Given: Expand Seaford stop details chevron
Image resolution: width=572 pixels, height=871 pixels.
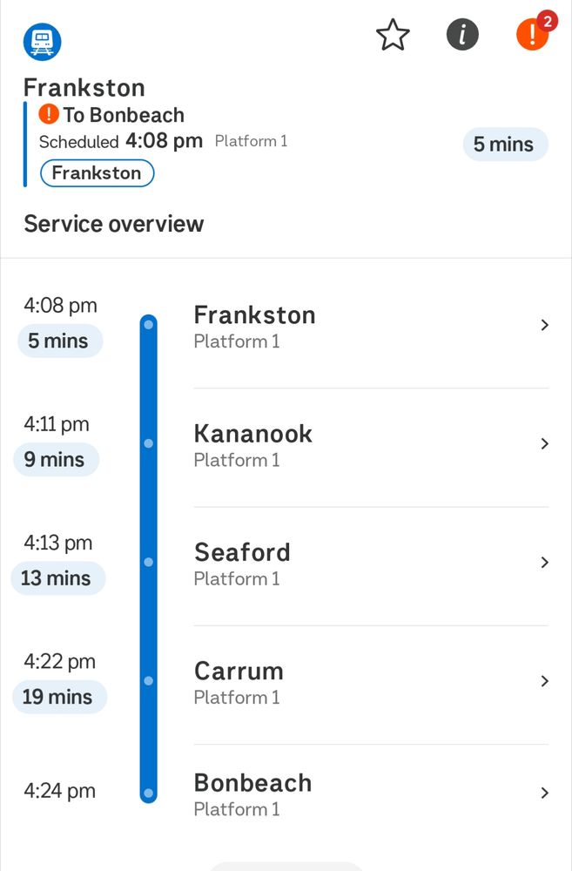Looking at the screenshot, I should point(544,563).
